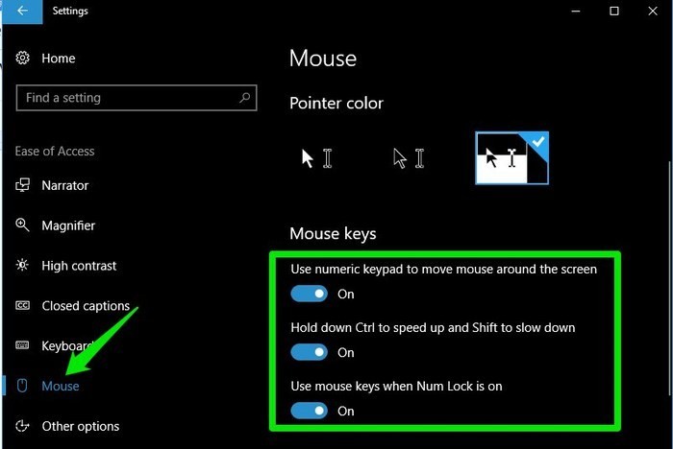
Task: Click the Narrator sidebar icon
Action: tap(23, 186)
